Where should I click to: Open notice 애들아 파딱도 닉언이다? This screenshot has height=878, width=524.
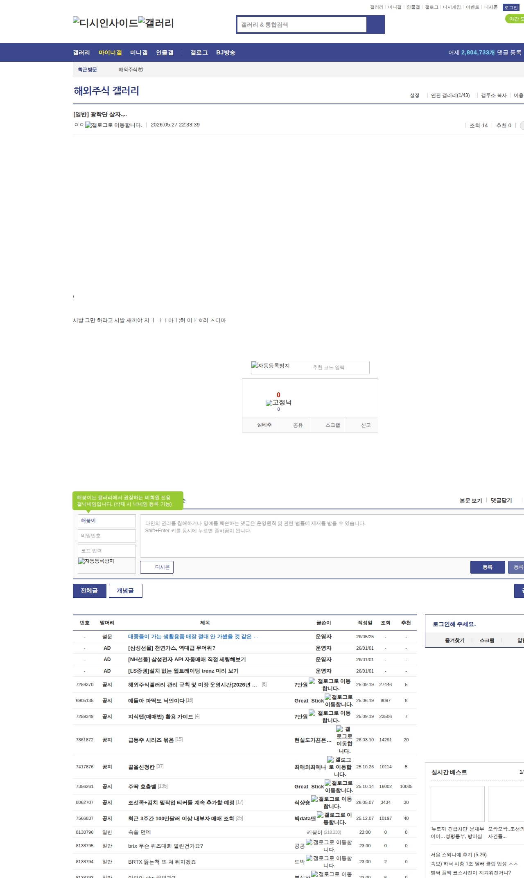point(156,701)
